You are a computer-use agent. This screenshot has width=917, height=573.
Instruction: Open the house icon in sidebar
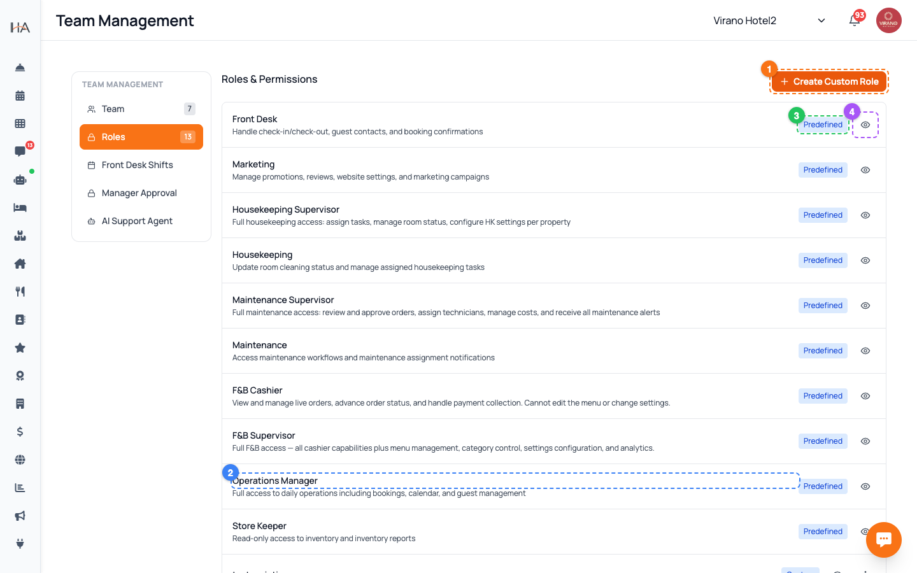pos(20,264)
